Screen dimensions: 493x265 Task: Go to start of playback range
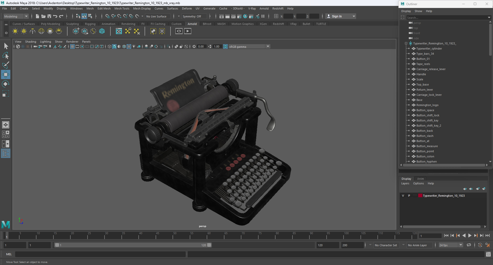click(446, 235)
